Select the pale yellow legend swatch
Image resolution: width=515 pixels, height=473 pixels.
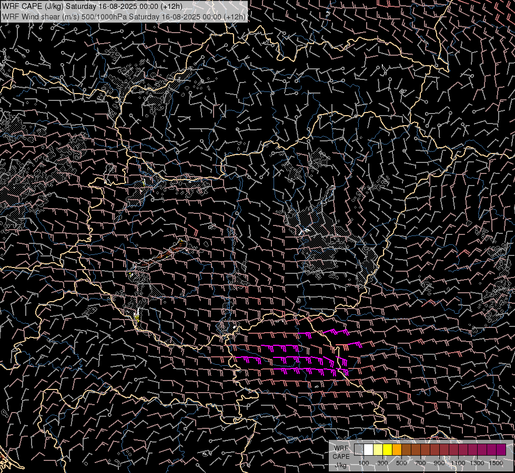[378, 449]
